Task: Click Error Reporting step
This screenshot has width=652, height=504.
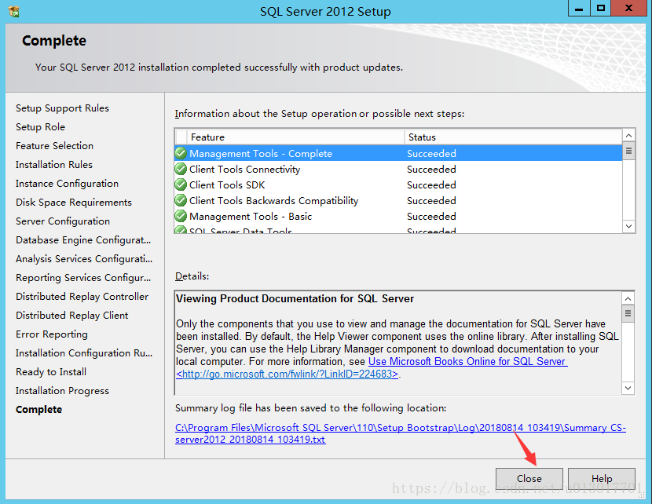Action: [x=52, y=334]
